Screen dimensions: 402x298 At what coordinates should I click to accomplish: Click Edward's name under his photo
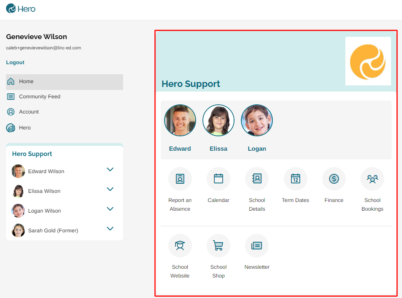(x=180, y=148)
